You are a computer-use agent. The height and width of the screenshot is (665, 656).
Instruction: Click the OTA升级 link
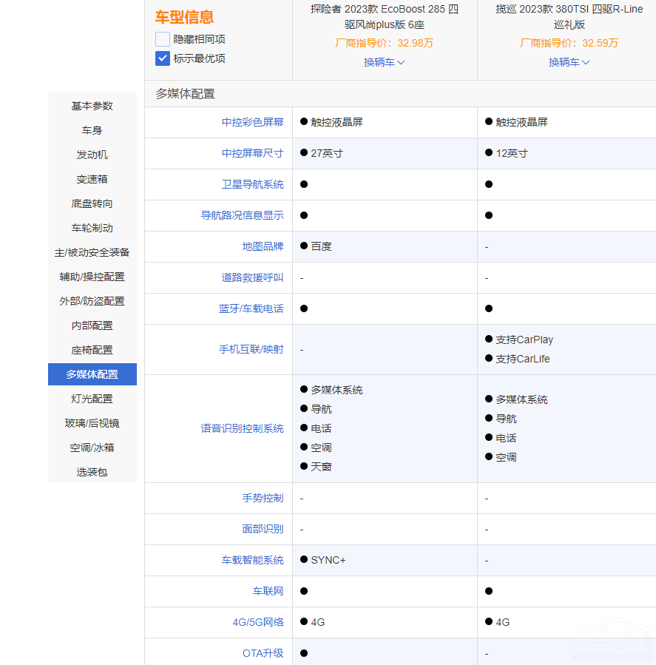(x=262, y=653)
